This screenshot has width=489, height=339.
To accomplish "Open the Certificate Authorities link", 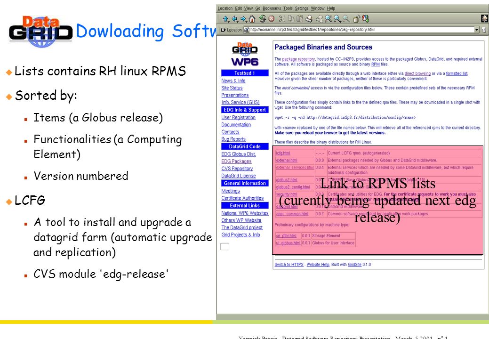I will coord(242,198).
